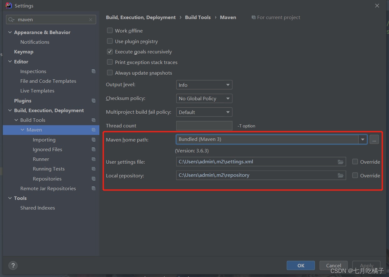This screenshot has width=389, height=277.
Task: Tick Override for User settings file
Action: pos(355,161)
